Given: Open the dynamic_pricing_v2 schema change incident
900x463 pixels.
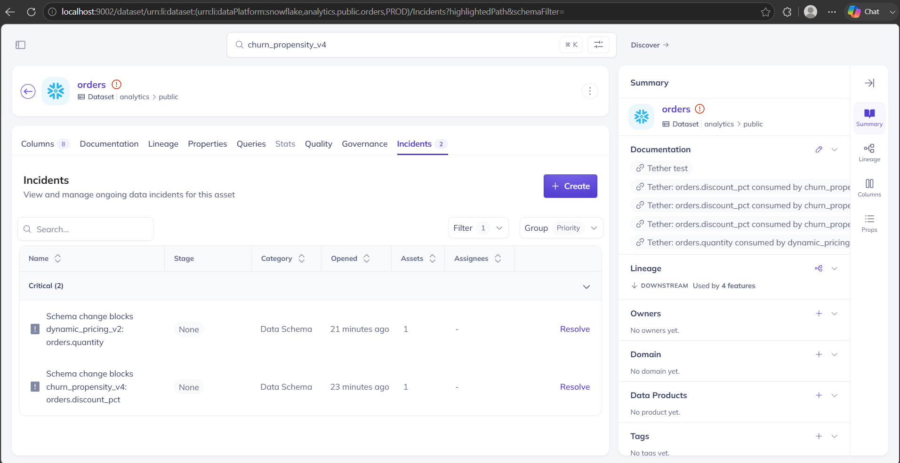Looking at the screenshot, I should (89, 329).
